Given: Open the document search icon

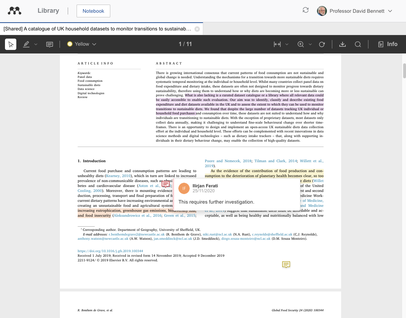Looking at the screenshot, I should pos(358,44).
